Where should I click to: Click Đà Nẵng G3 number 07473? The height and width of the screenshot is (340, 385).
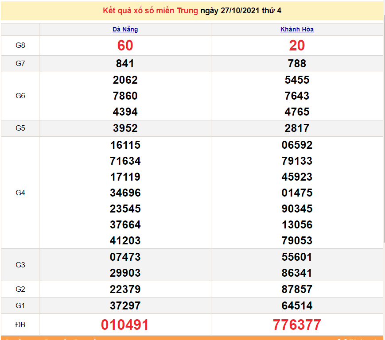click(x=125, y=257)
